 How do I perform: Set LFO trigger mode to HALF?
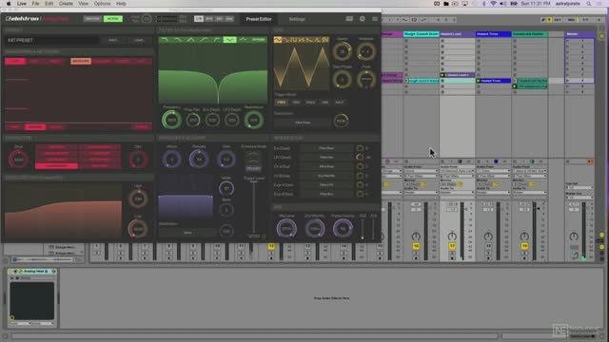tap(339, 103)
